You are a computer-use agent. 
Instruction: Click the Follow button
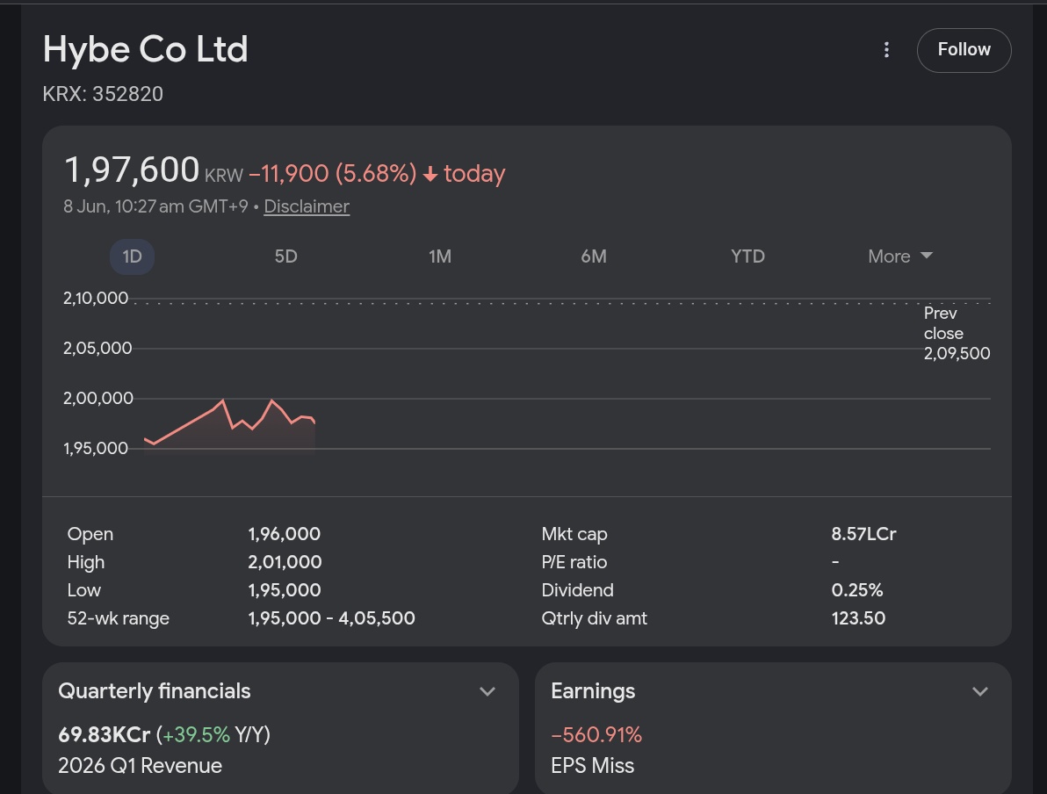coord(964,50)
